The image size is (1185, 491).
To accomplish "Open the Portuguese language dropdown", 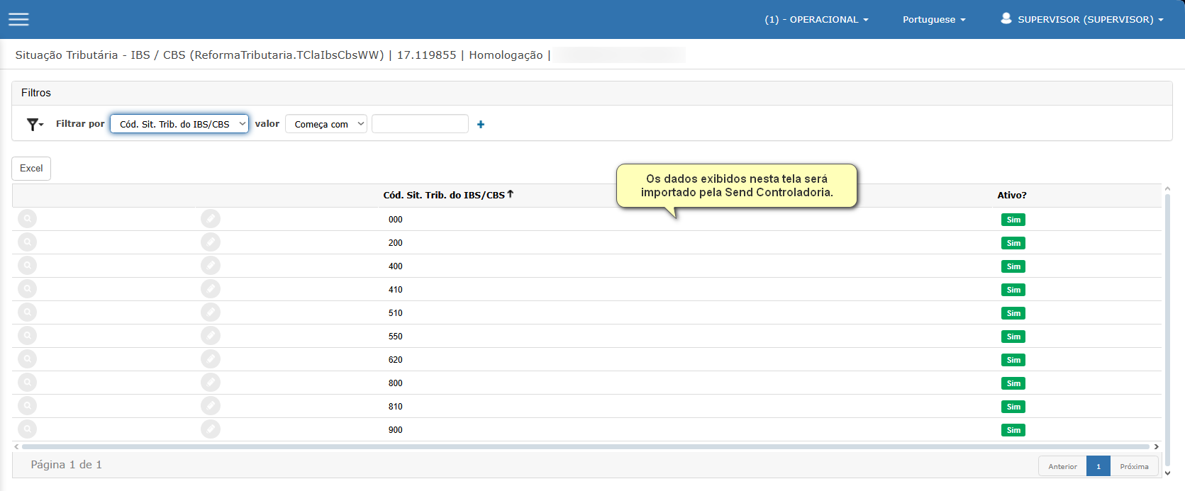I will pos(933,20).
